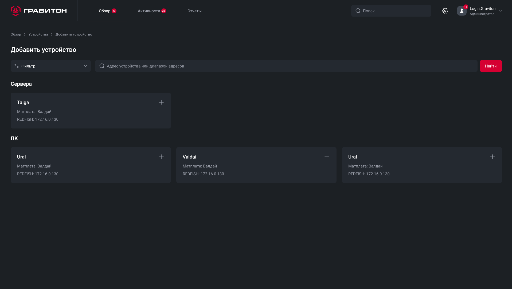Navigate to Обзор breadcrumb link

(x=16, y=34)
